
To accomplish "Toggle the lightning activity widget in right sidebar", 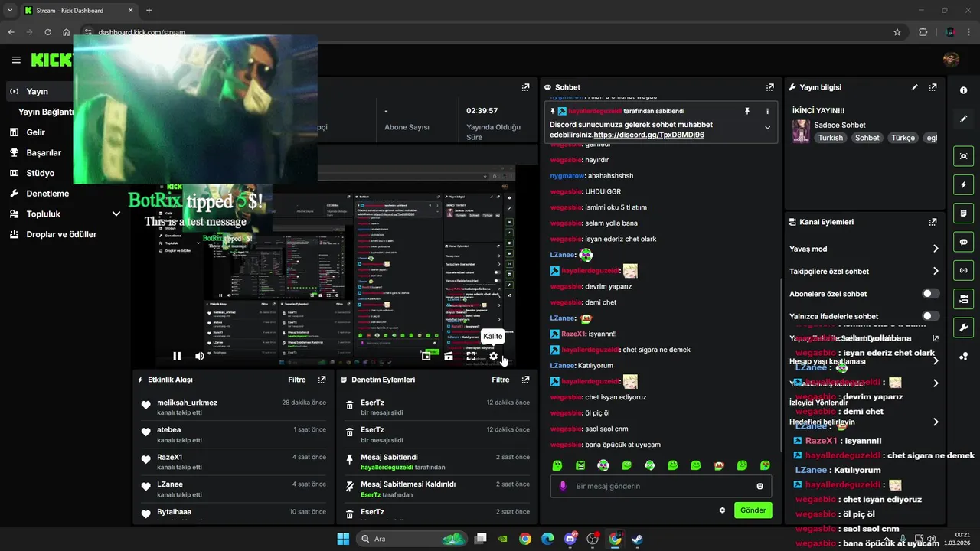I will pos(963,184).
